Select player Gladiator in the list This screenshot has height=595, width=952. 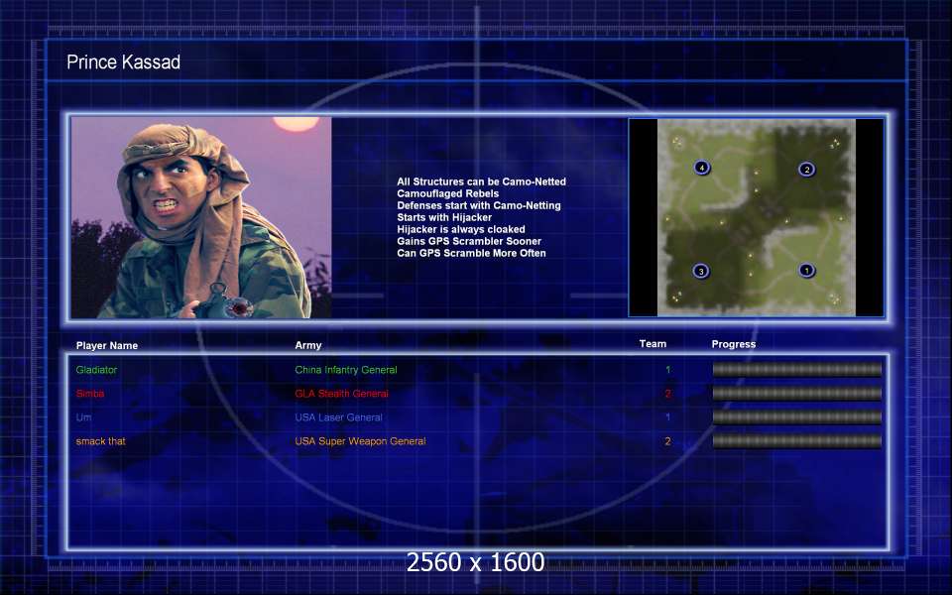96,370
